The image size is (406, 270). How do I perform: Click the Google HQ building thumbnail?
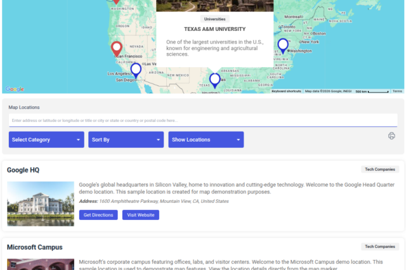pos(41,204)
